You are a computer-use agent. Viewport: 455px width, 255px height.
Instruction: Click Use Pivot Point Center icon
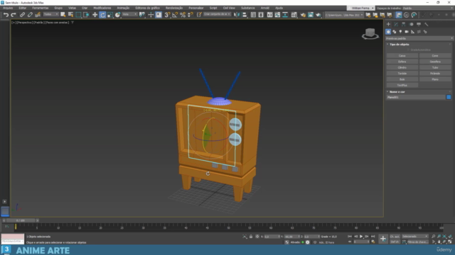tap(142, 15)
